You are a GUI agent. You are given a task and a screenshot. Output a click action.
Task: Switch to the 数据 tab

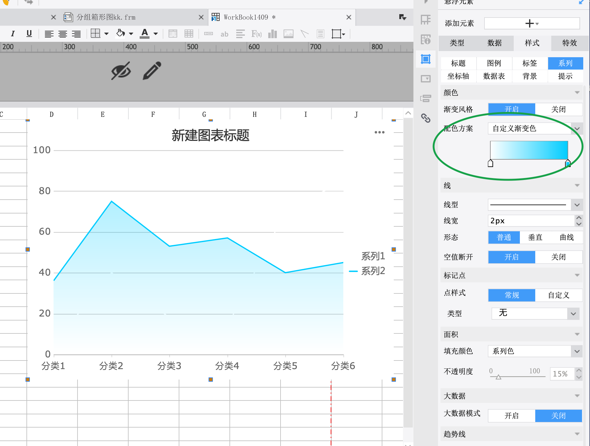[495, 43]
